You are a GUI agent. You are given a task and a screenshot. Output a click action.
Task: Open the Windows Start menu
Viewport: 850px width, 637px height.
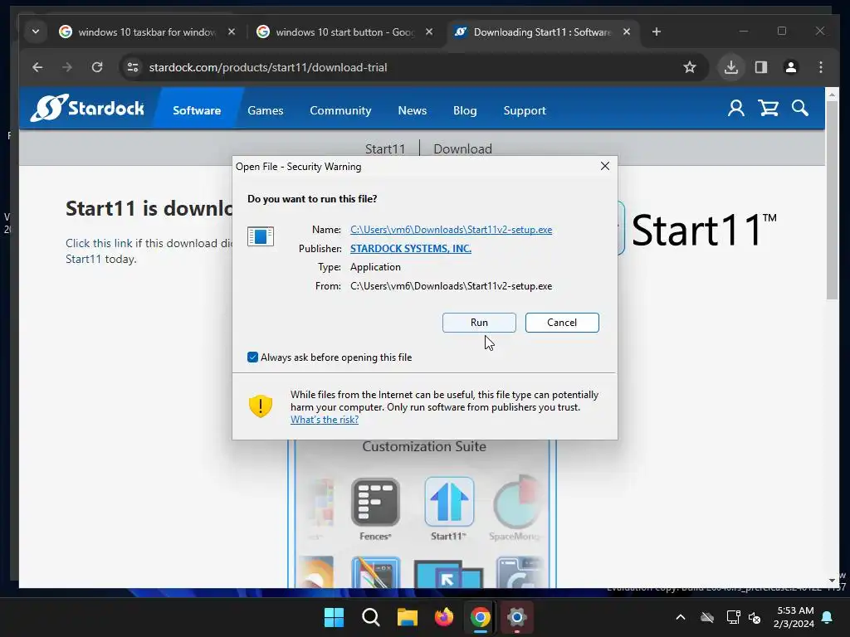tap(334, 617)
